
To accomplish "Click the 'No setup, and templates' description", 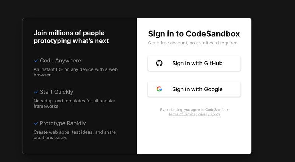I will (74, 104).
